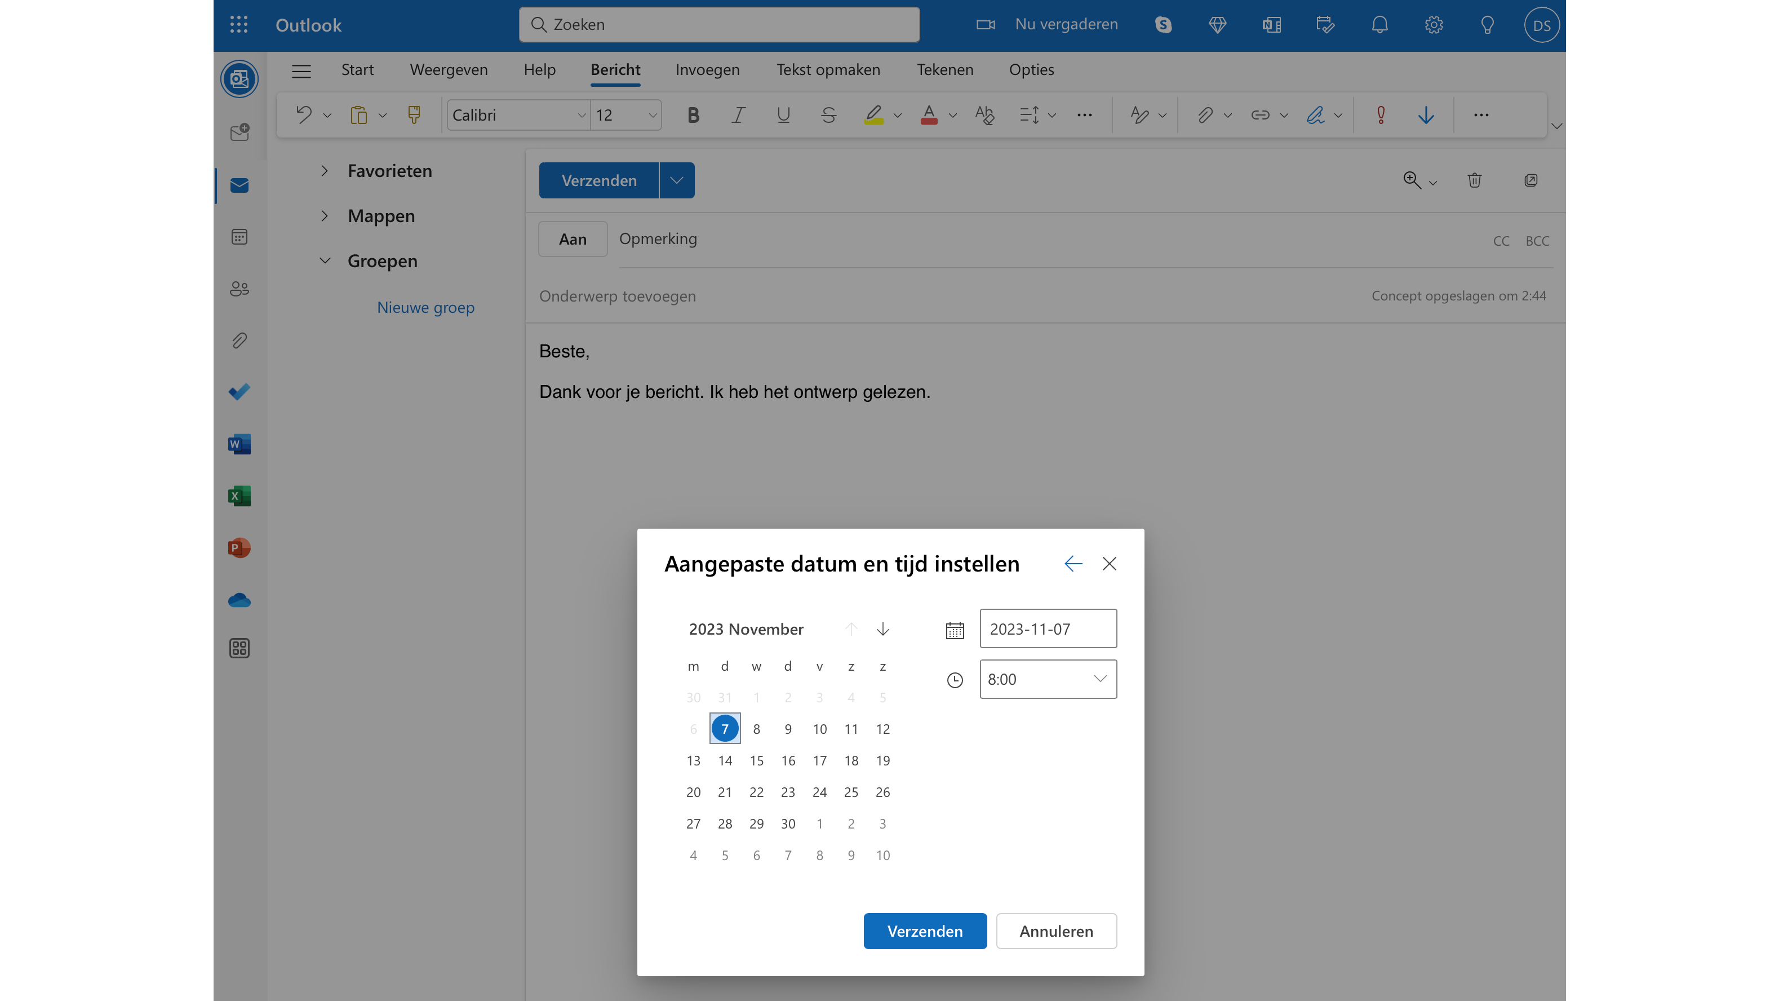Switch to the Opties ribbon tab
This screenshot has width=1779, height=1001.
tap(1031, 70)
